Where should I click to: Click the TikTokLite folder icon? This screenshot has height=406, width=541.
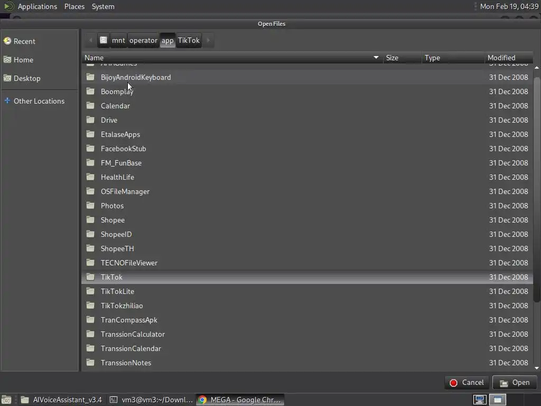(x=90, y=291)
